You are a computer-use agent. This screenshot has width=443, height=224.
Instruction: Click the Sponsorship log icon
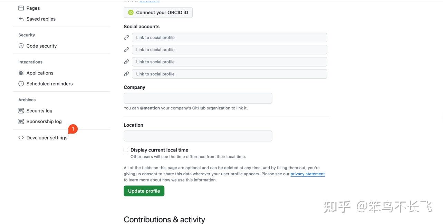pyautogui.click(x=21, y=121)
